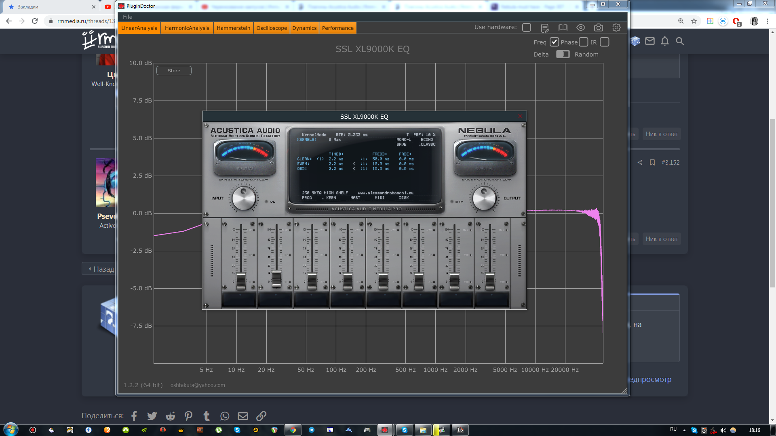
Task: Click the forum search magnifier icon
Action: (x=680, y=41)
